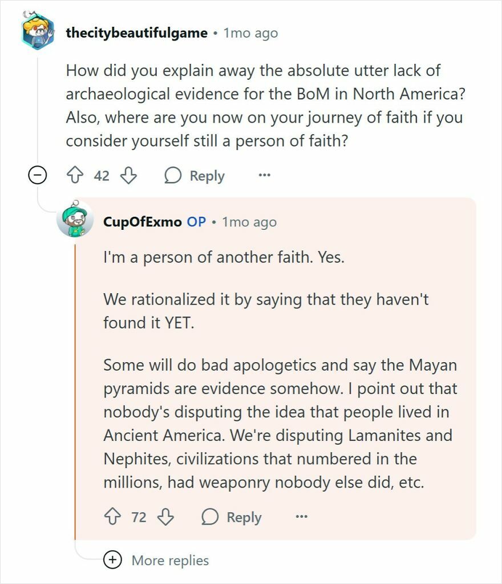502x584 pixels.
Task: Click the reply speech bubble on the top comment
Action: point(174,176)
